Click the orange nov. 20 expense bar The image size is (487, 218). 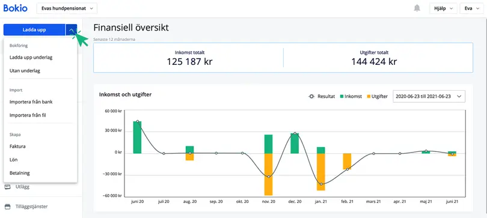coord(268,174)
